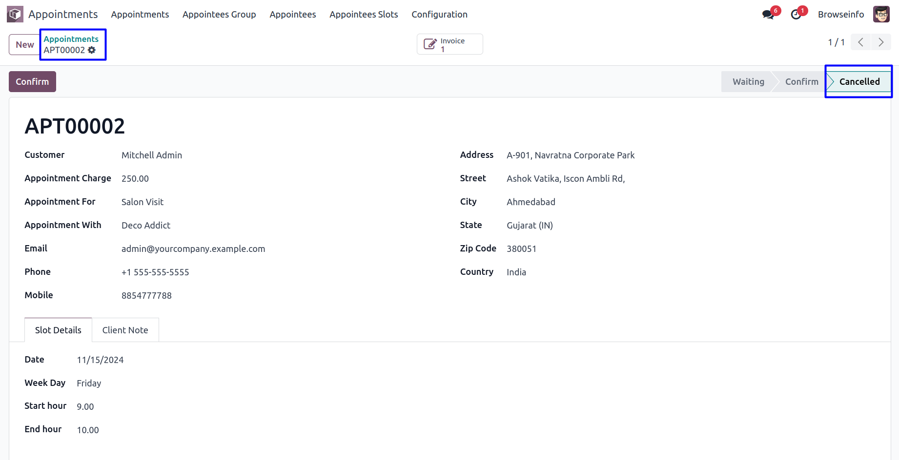Open the Appointees Slots menu
Viewport: 899px width, 460px height.
(364, 15)
